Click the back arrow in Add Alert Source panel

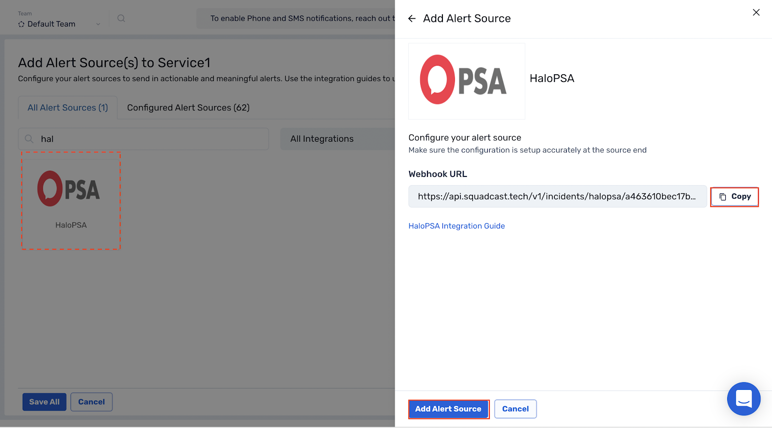412,18
